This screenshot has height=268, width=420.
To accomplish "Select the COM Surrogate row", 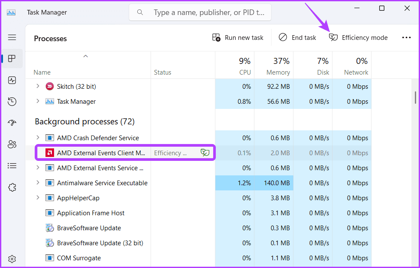I will (199, 258).
